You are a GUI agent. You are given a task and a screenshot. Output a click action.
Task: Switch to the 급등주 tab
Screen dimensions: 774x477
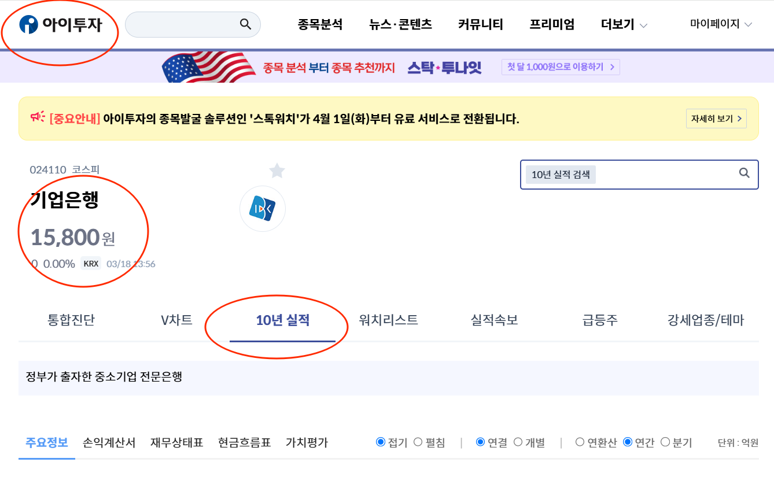coord(600,320)
